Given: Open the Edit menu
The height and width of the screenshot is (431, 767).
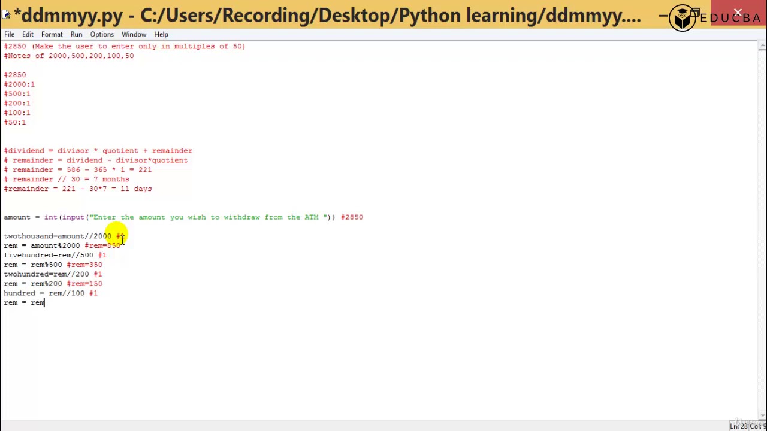Looking at the screenshot, I should coord(28,34).
